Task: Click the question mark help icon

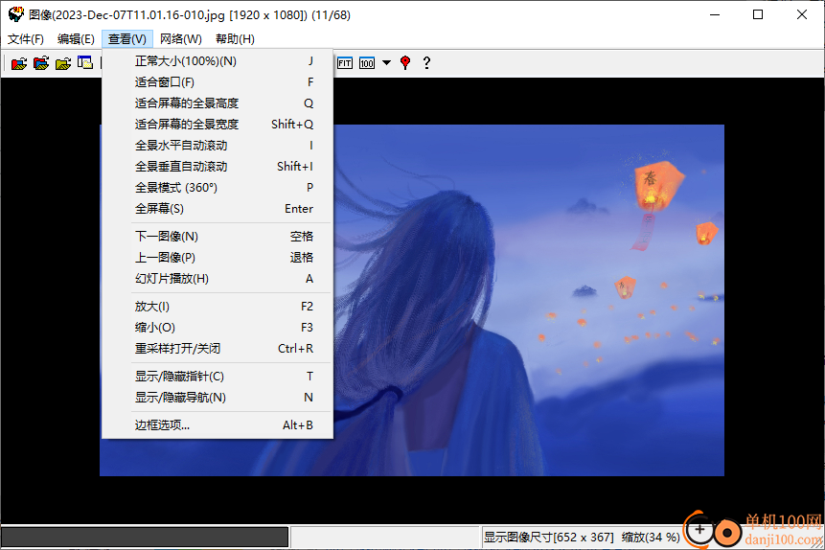Action: [426, 63]
